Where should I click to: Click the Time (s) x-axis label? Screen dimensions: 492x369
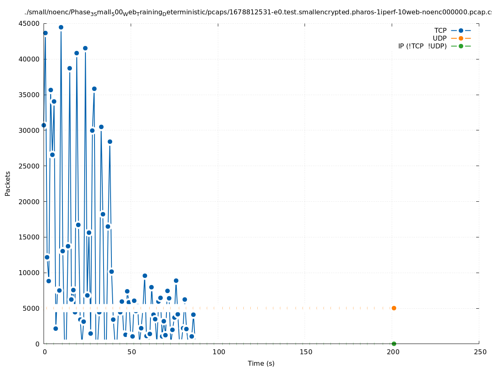coord(261,364)
